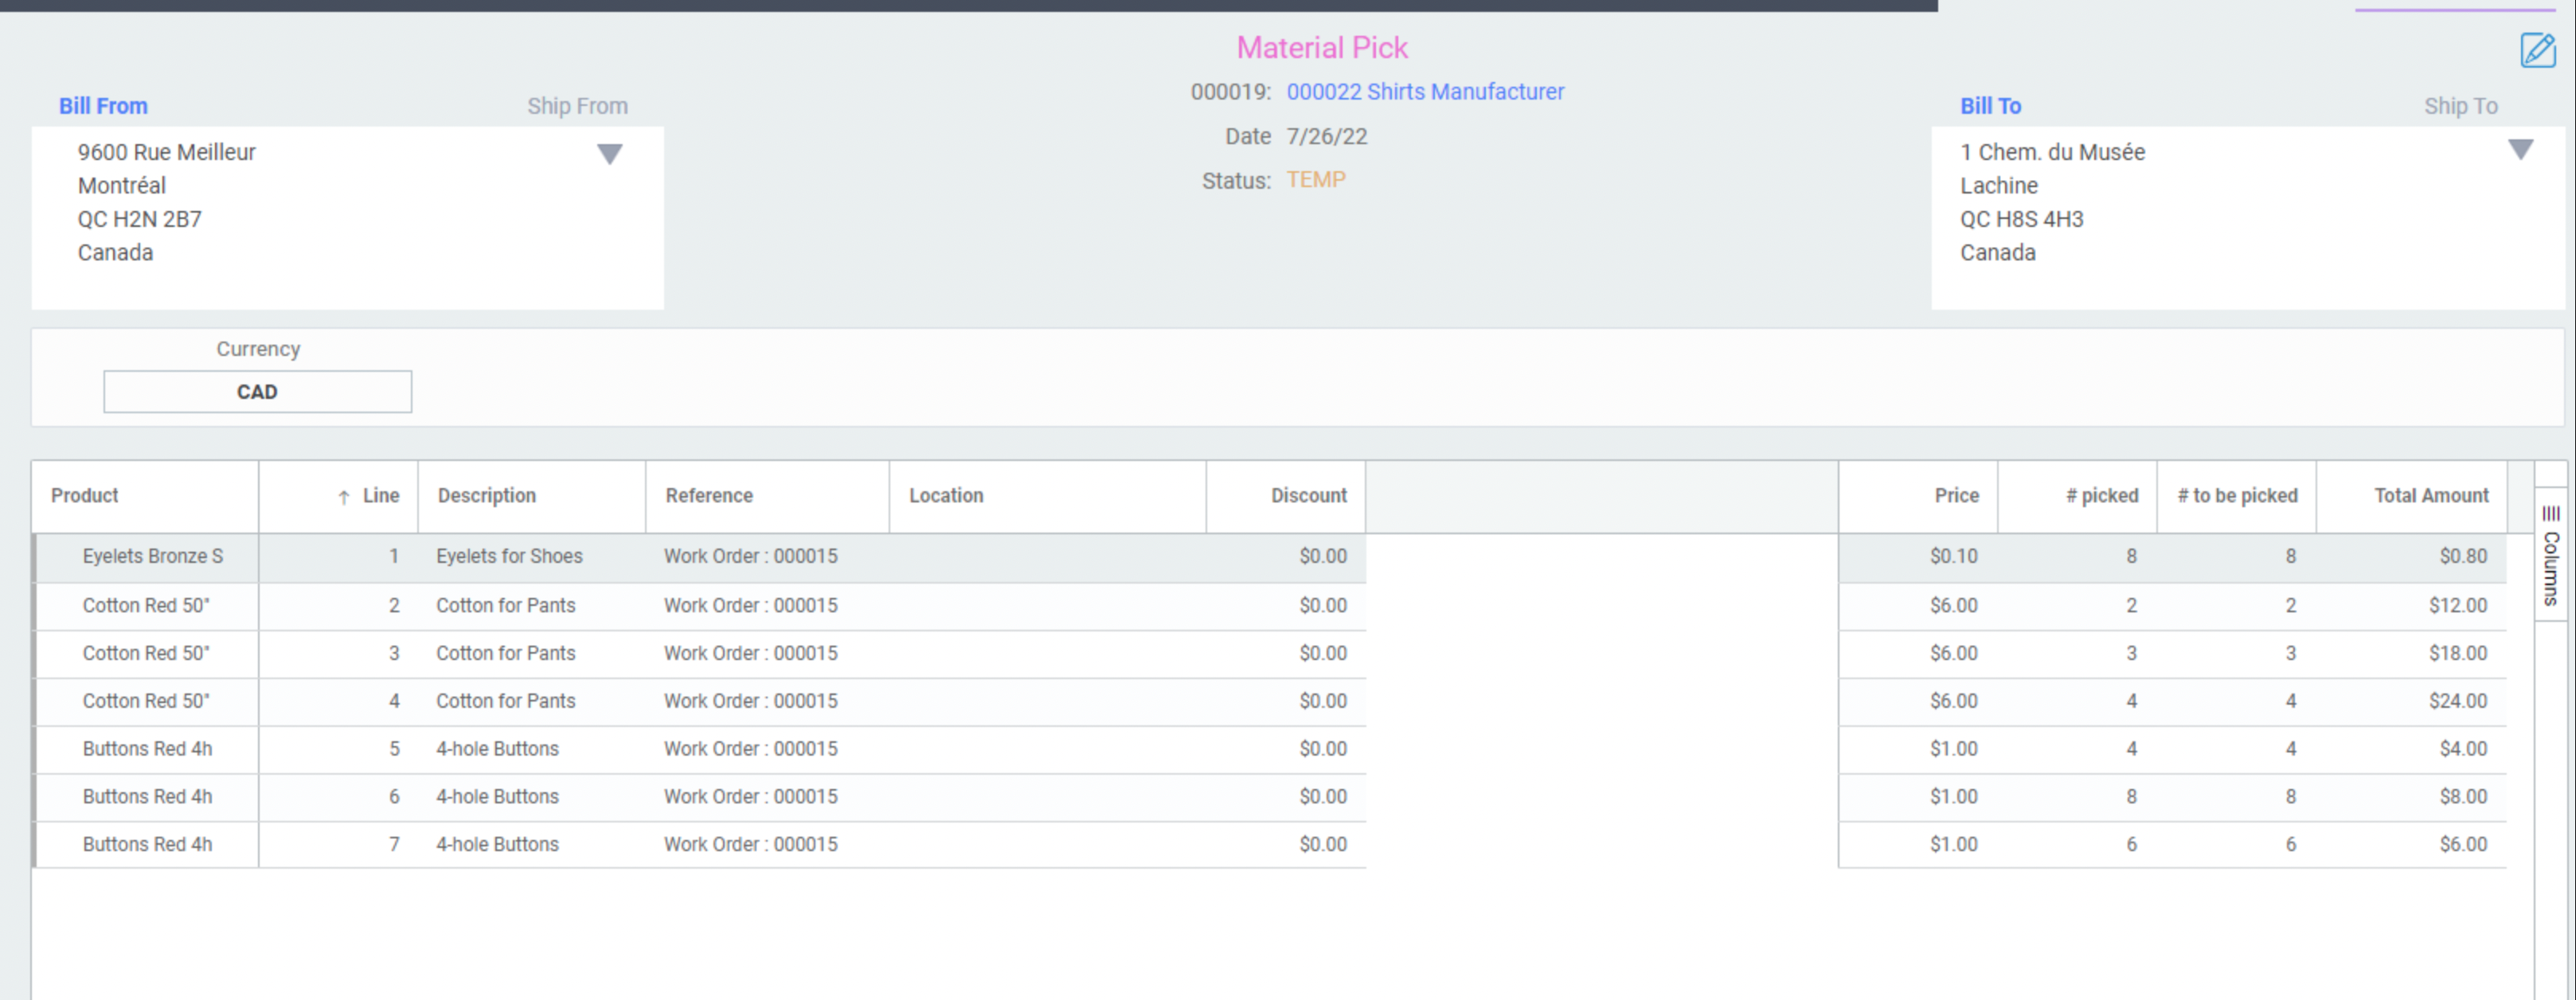Click the TEMP status value
The width and height of the screenshot is (2576, 1000).
pyautogui.click(x=1315, y=180)
